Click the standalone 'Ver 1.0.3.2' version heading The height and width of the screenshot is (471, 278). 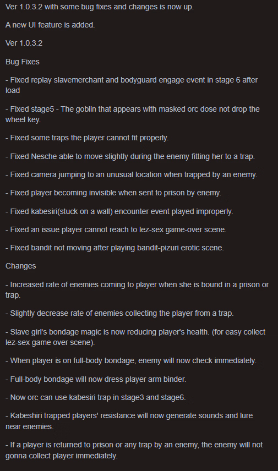pyautogui.click(x=24, y=43)
